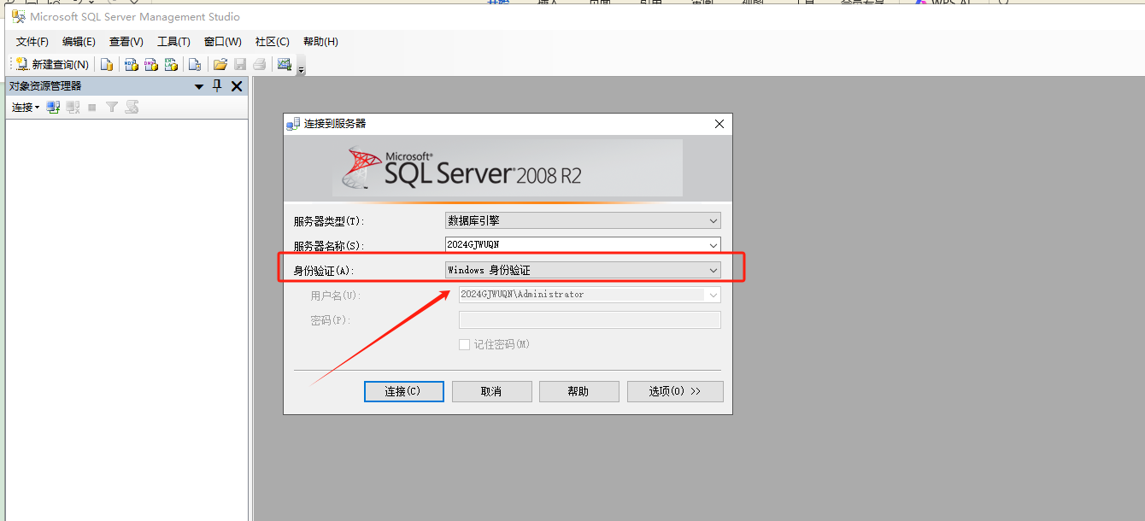Click the open file folder icon
The width and height of the screenshot is (1145, 521).
tap(220, 64)
